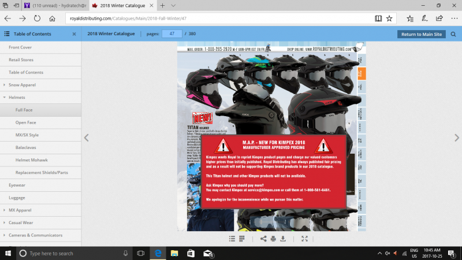Click the address bar URL

pos(128,18)
